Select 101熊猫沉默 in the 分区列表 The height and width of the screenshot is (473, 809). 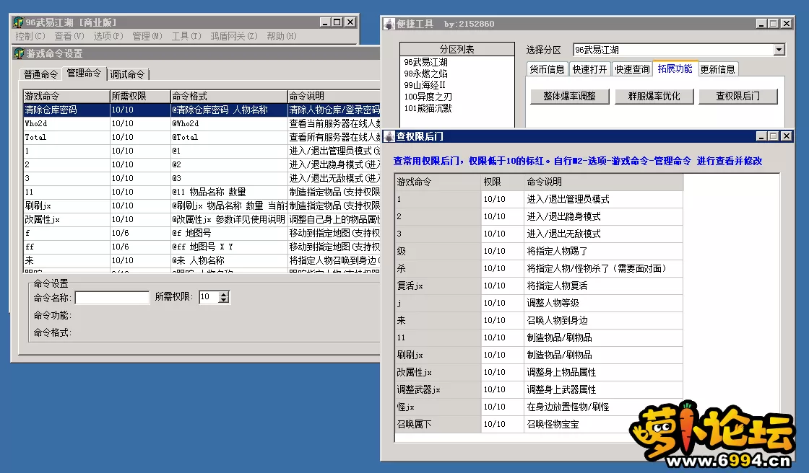(428, 108)
